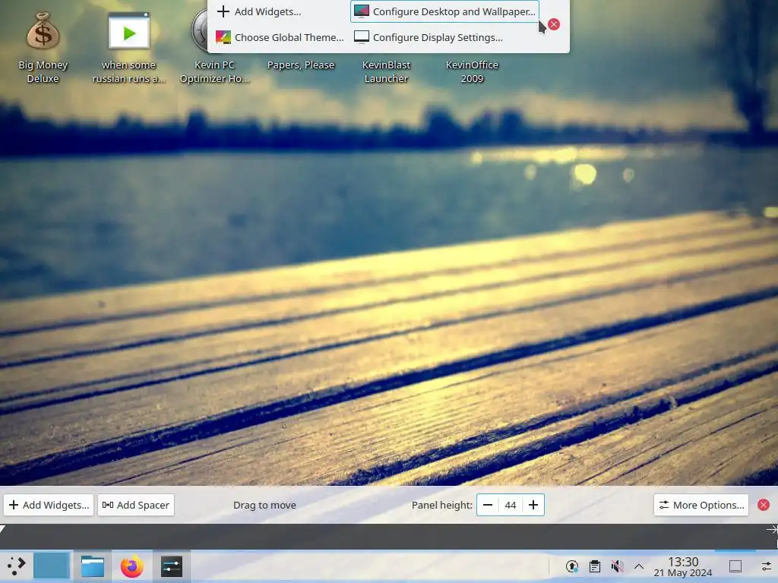Launch Firefox from the taskbar
Image resolution: width=778 pixels, height=583 pixels.
(x=132, y=566)
